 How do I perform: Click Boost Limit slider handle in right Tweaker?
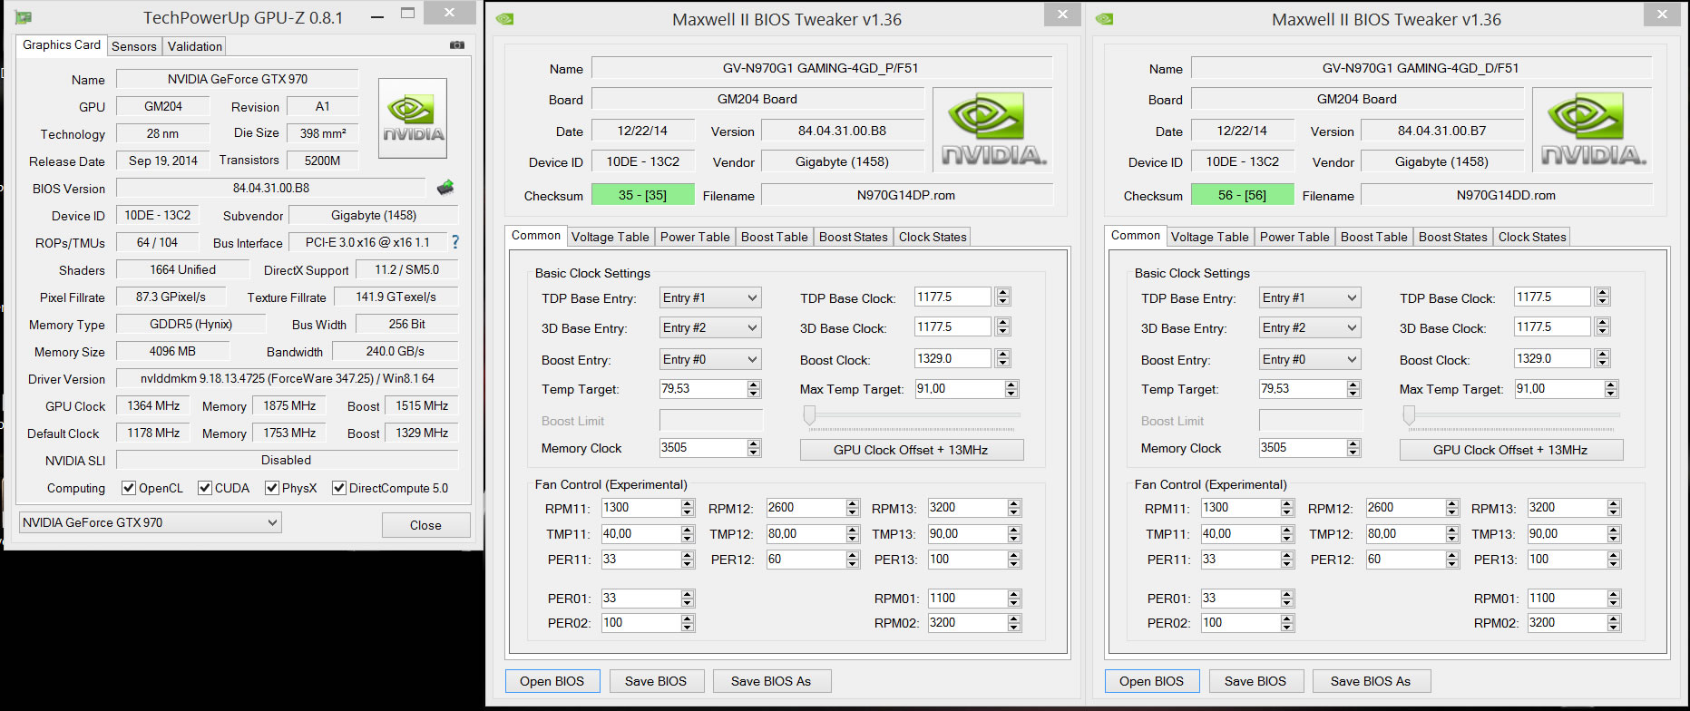pyautogui.click(x=1409, y=415)
